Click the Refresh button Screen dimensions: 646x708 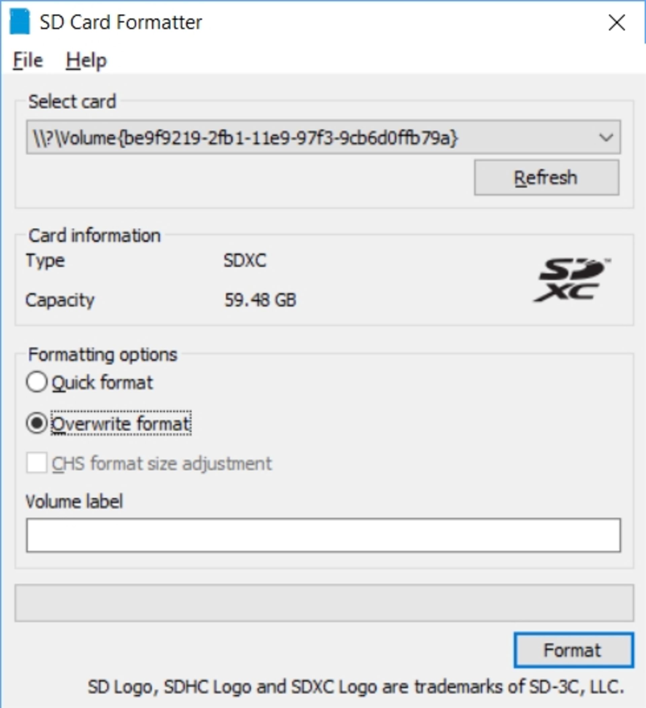(547, 177)
